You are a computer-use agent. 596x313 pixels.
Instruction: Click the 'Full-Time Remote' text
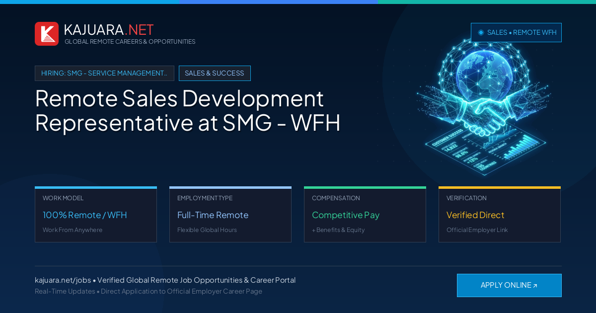[213, 215]
